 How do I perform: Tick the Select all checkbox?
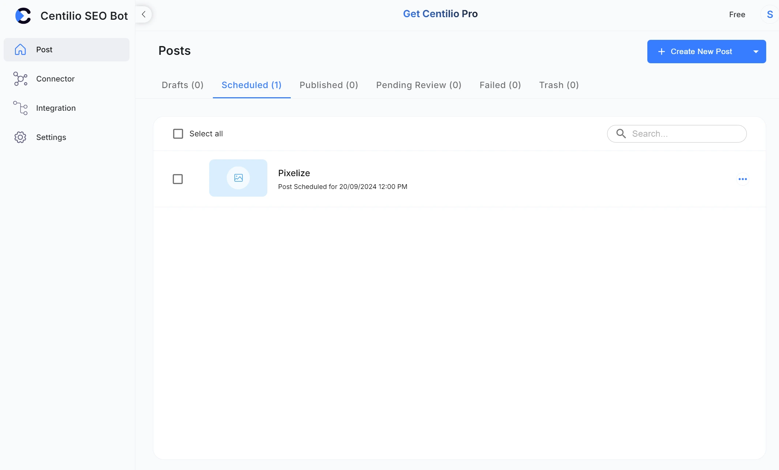178,134
